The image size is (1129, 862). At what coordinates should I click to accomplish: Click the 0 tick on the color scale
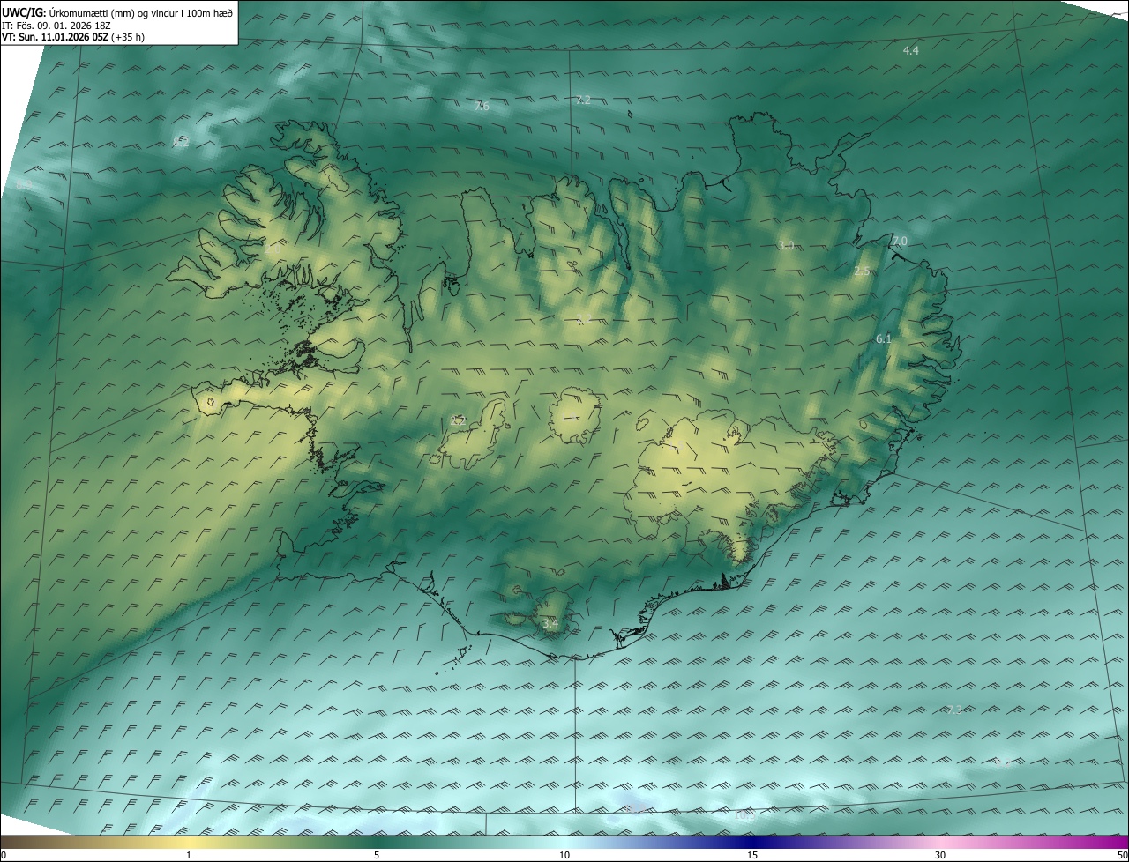tap(4, 855)
